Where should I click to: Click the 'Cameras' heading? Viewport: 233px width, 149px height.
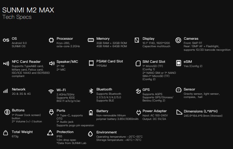191,39
